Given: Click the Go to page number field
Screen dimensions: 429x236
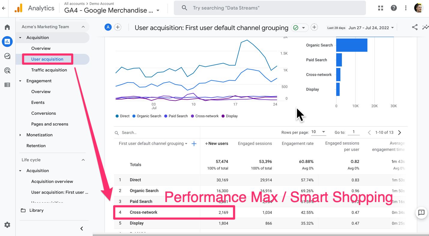Looking at the screenshot, I should (x=354, y=132).
